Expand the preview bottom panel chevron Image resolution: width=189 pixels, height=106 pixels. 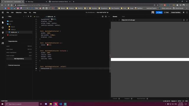[x=187, y=99]
